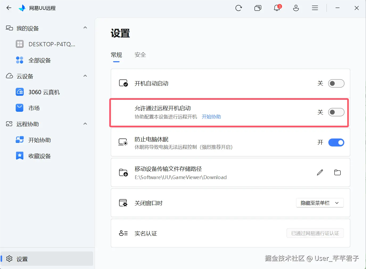Image resolution: width=366 pixels, height=269 pixels.
Task: Open the 设置 sidebar entry
Action: [x=47, y=259]
